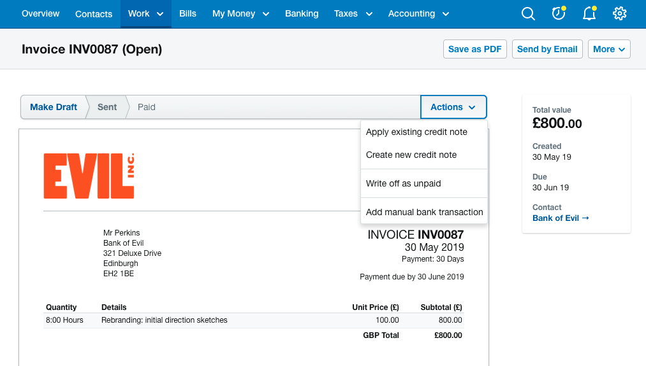Open the notifications bell icon
This screenshot has width=646, height=366.
589,13
